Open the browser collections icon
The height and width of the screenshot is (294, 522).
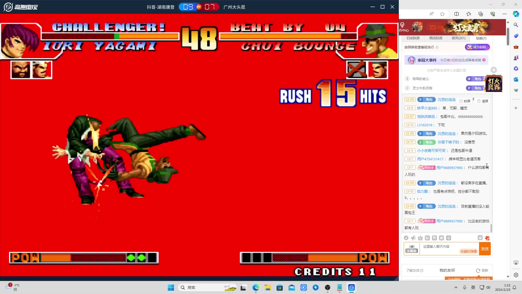[x=481, y=14]
